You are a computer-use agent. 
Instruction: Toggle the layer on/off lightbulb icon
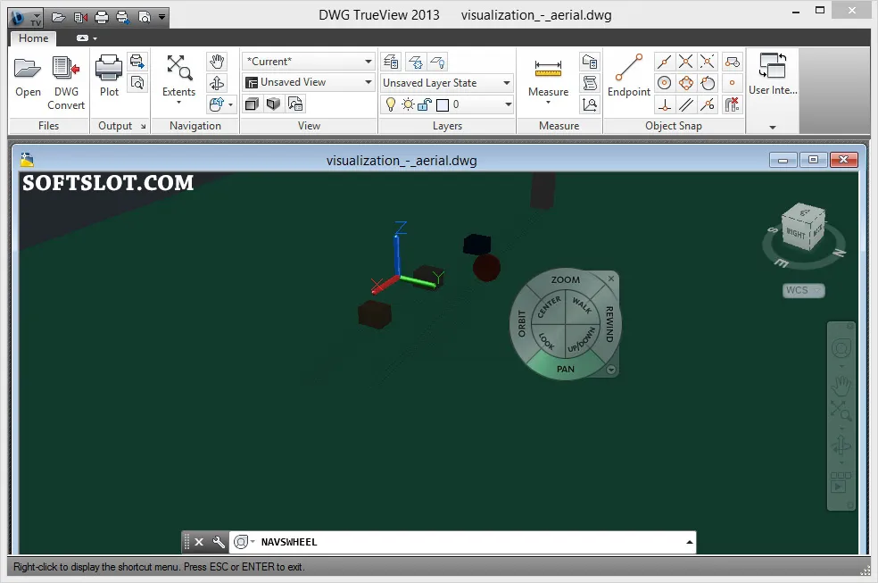(391, 104)
